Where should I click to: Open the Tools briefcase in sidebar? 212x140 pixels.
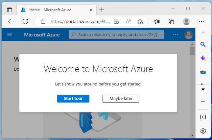[203, 72]
